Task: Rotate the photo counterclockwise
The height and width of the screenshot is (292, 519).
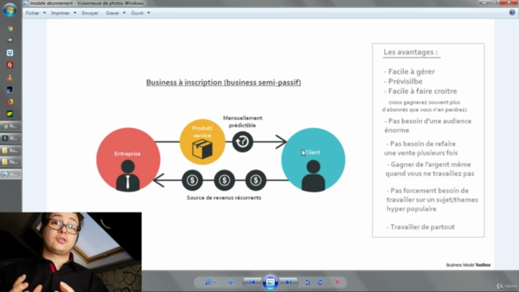Action: pos(307,282)
